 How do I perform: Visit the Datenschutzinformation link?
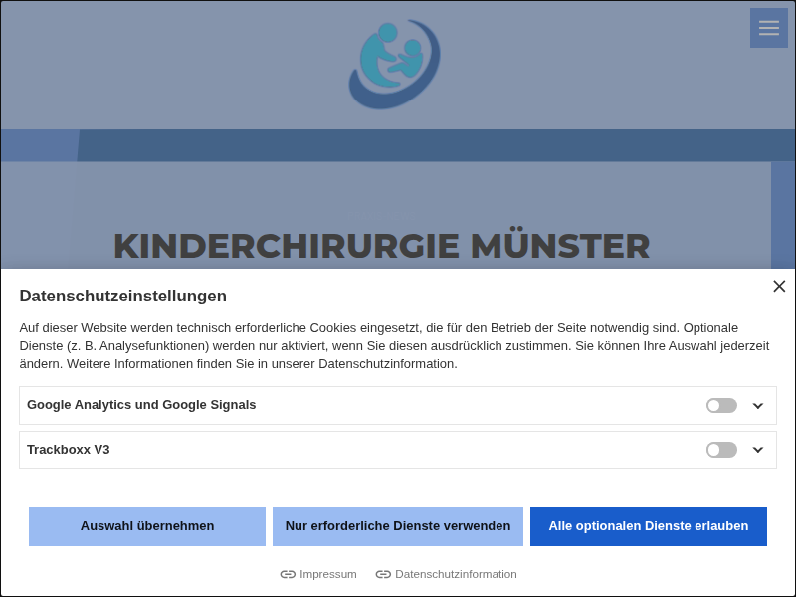[x=456, y=574]
